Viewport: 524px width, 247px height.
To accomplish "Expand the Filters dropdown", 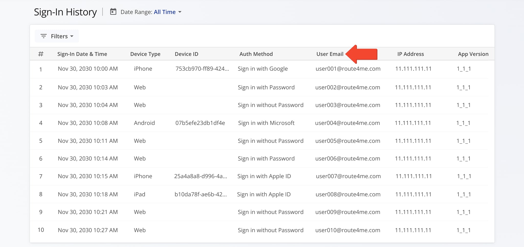I will coord(57,36).
